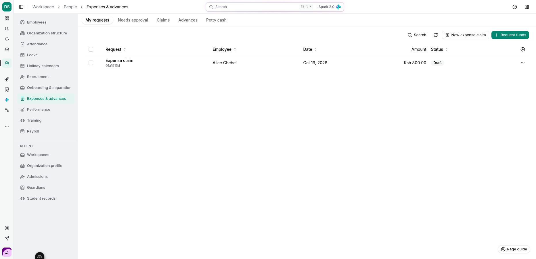536x259 pixels.
Task: Switch to the Petty cash tab
Action: coord(216,20)
